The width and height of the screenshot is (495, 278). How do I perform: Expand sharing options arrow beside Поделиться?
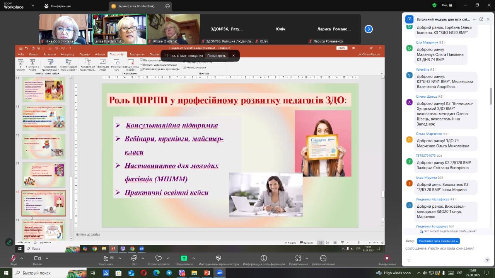tap(193, 258)
